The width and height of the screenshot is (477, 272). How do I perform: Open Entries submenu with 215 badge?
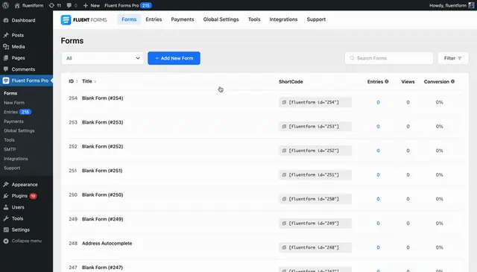coord(17,112)
